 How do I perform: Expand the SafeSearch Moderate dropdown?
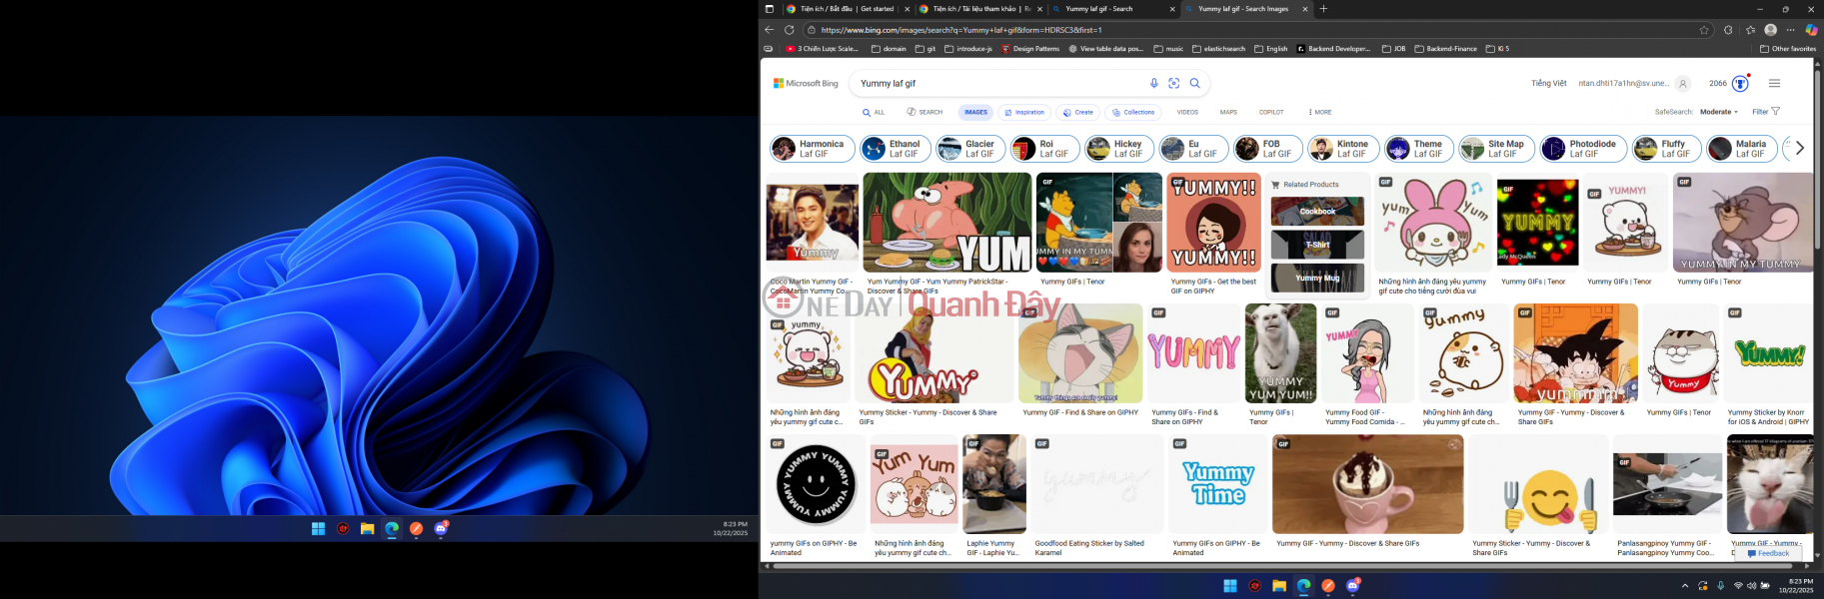coord(1718,112)
